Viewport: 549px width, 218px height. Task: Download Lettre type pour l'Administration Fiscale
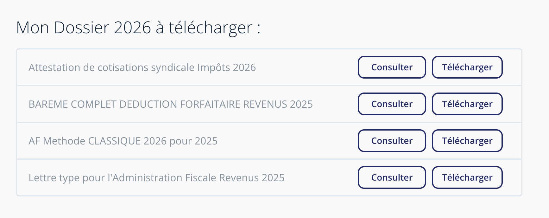coord(467,177)
